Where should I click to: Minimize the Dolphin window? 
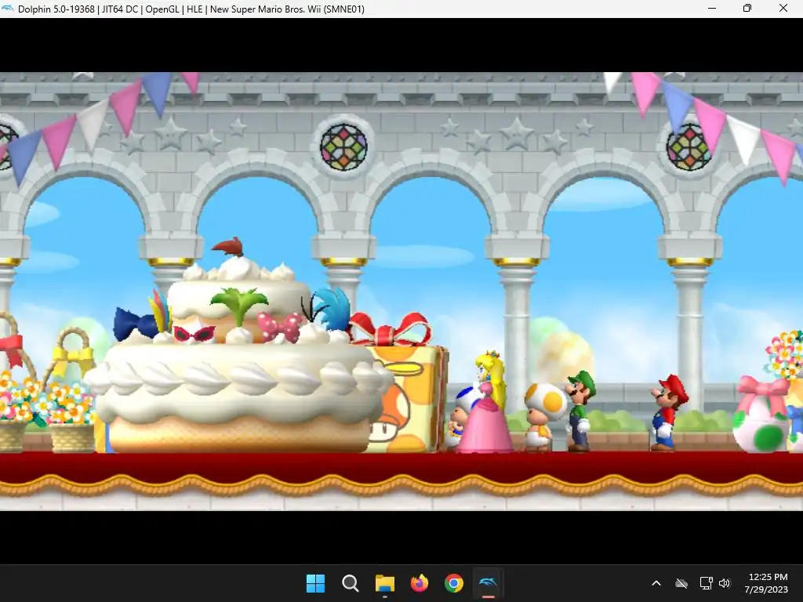tap(712, 8)
